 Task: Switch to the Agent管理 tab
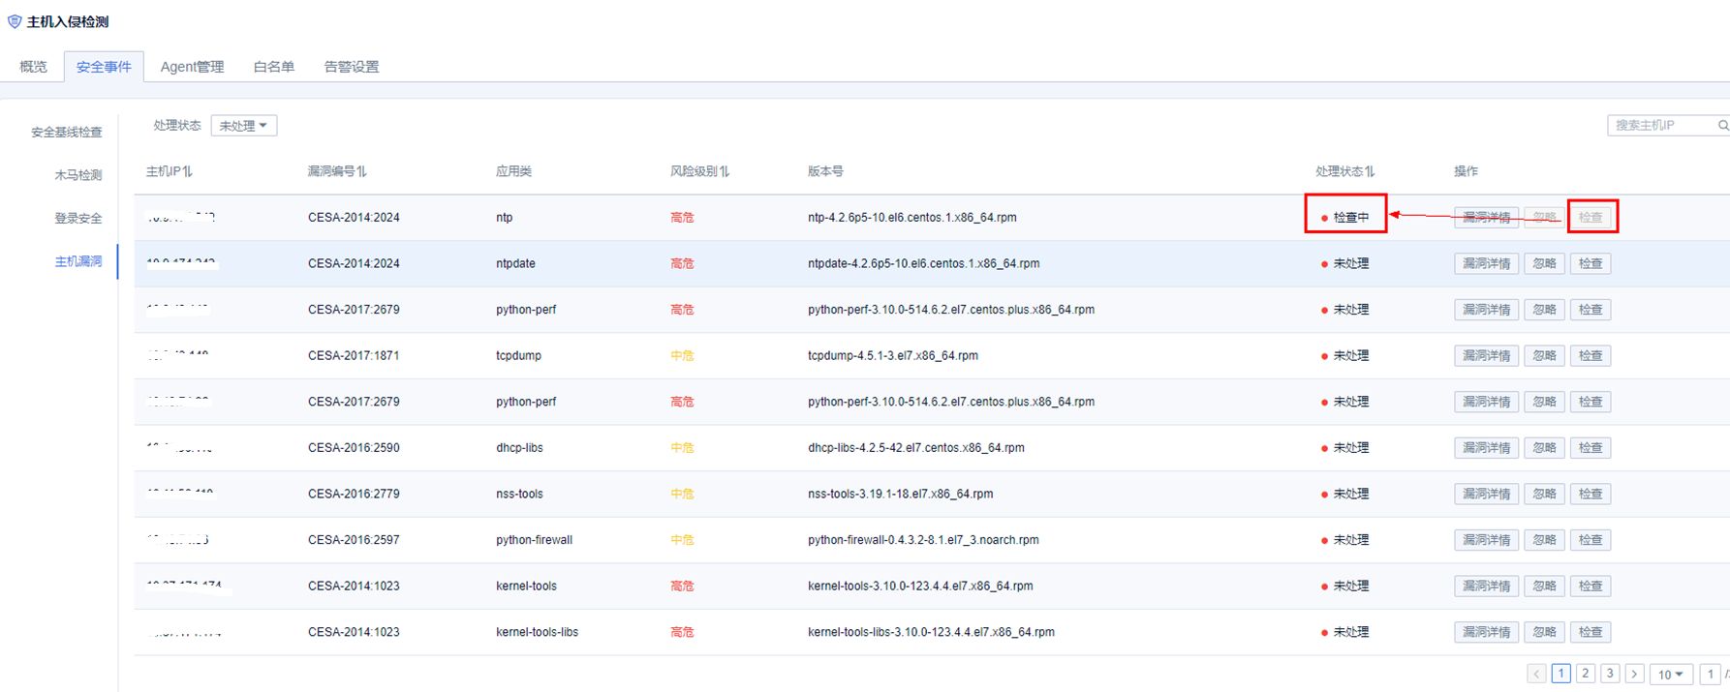pyautogui.click(x=192, y=67)
